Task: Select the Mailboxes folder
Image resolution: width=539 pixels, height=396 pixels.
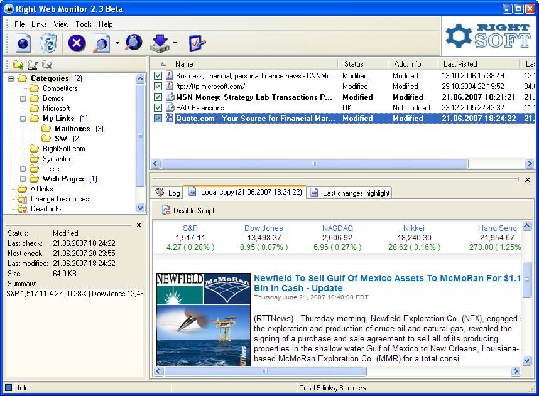Action: point(72,129)
